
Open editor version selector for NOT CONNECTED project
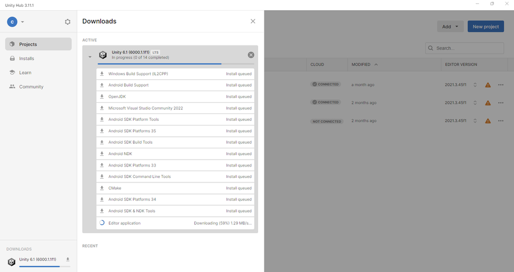coord(475,121)
